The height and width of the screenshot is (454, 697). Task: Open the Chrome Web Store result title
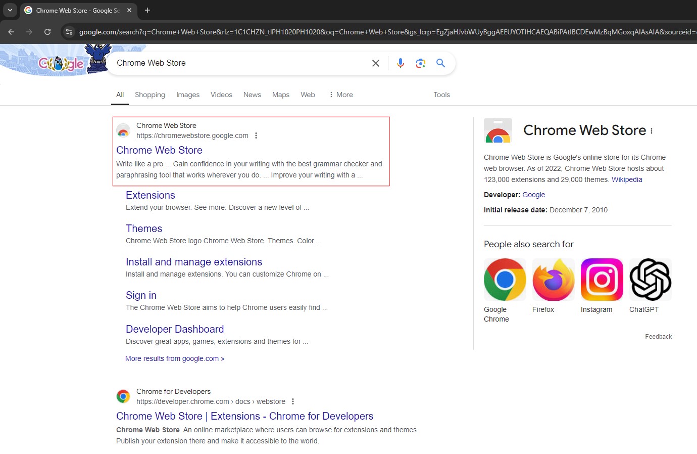(x=159, y=150)
